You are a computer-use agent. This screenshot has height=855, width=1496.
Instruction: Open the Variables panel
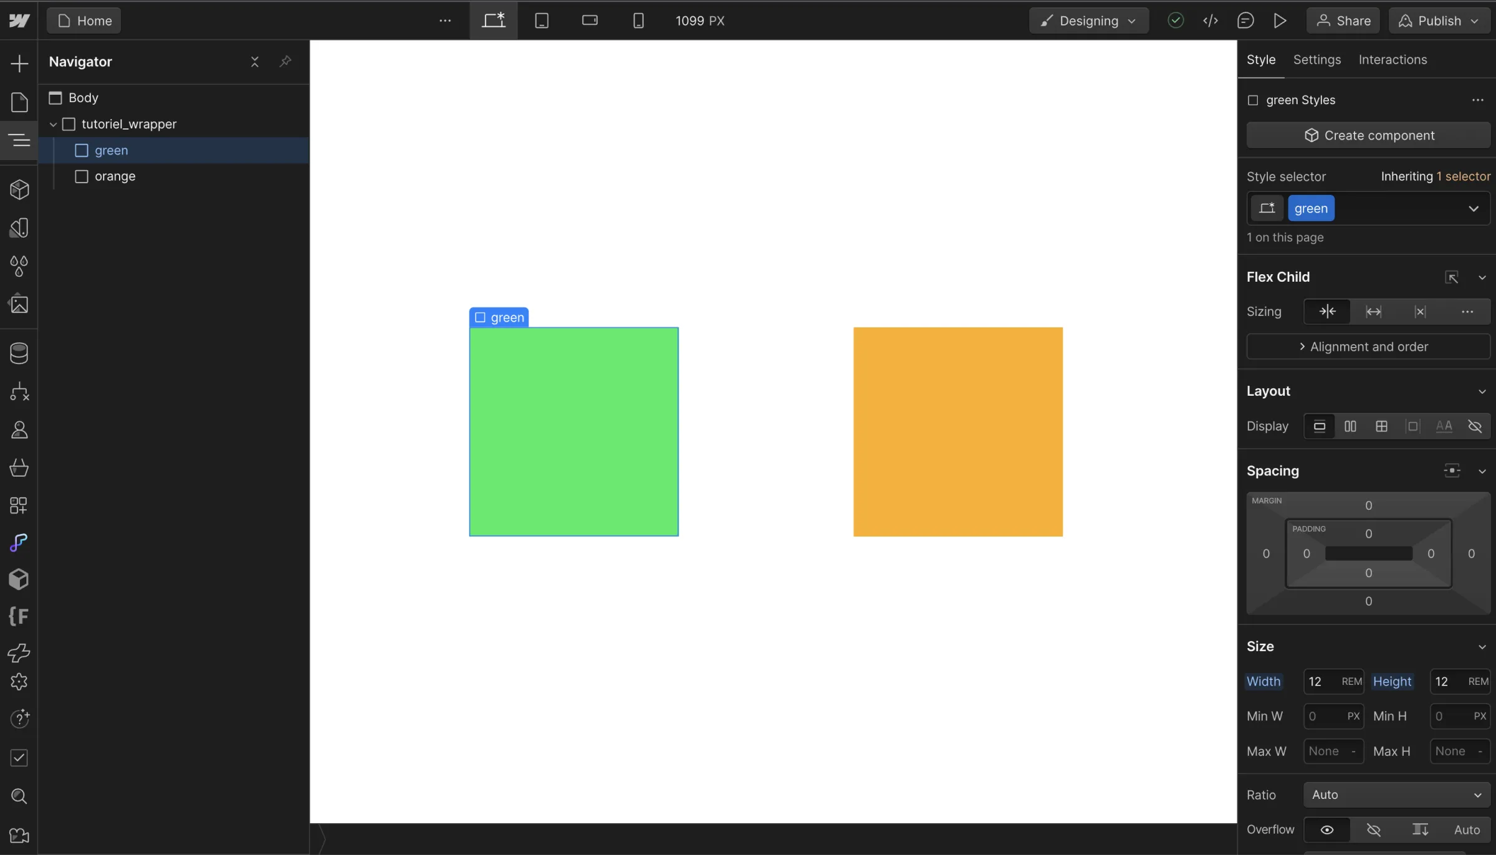tap(19, 266)
